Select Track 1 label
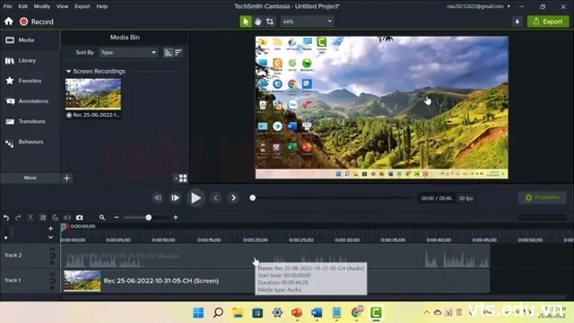The width and height of the screenshot is (574, 323). point(13,280)
